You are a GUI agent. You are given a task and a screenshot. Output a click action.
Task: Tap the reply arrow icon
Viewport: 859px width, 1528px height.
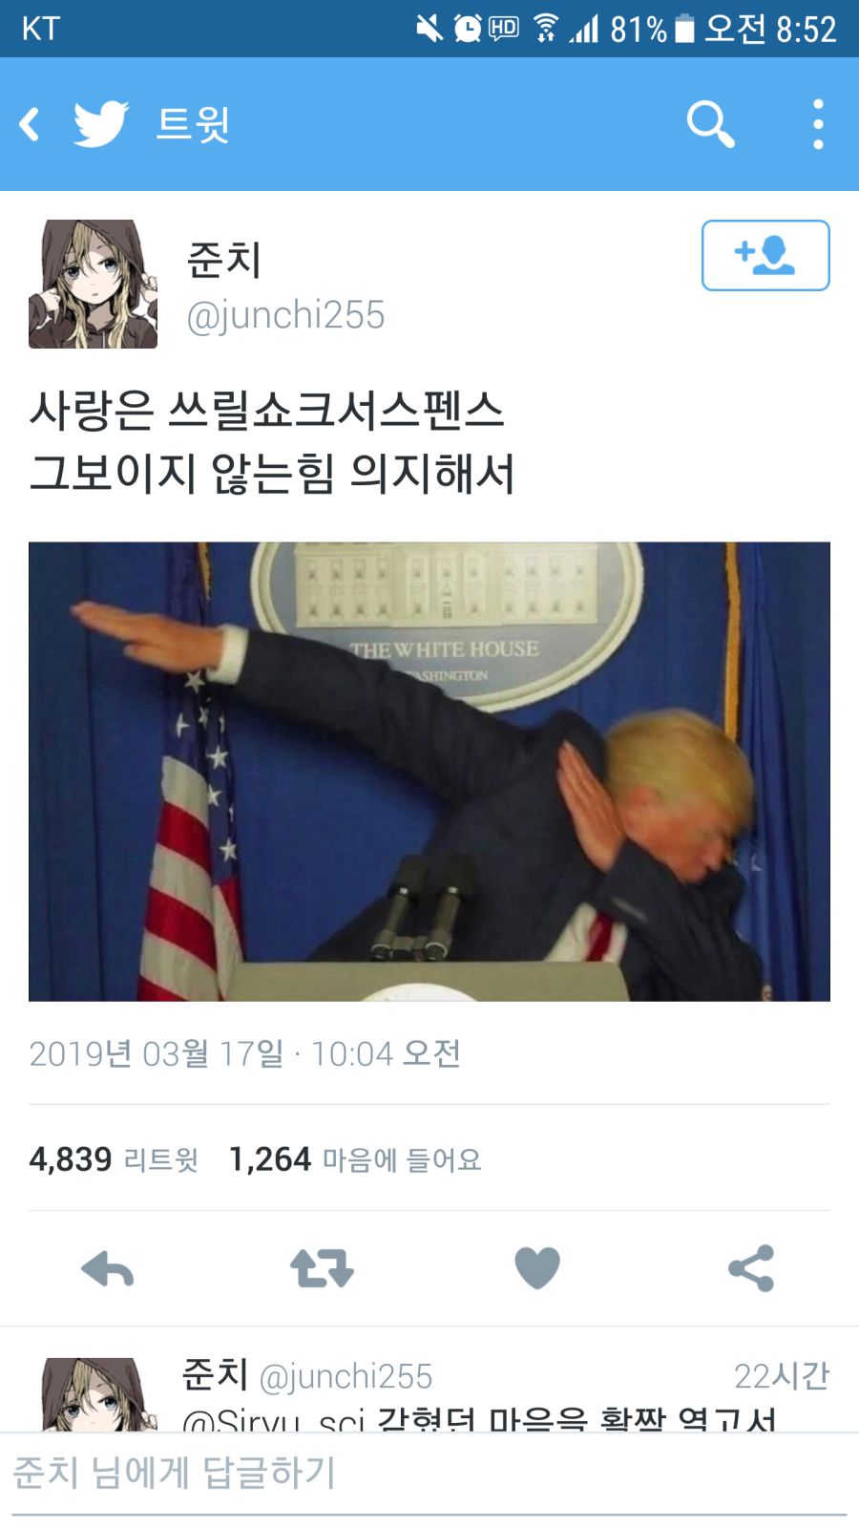coord(108,1269)
